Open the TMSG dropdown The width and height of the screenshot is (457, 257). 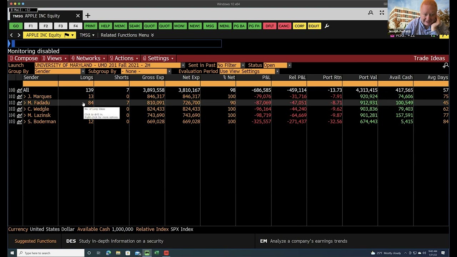coord(87,35)
